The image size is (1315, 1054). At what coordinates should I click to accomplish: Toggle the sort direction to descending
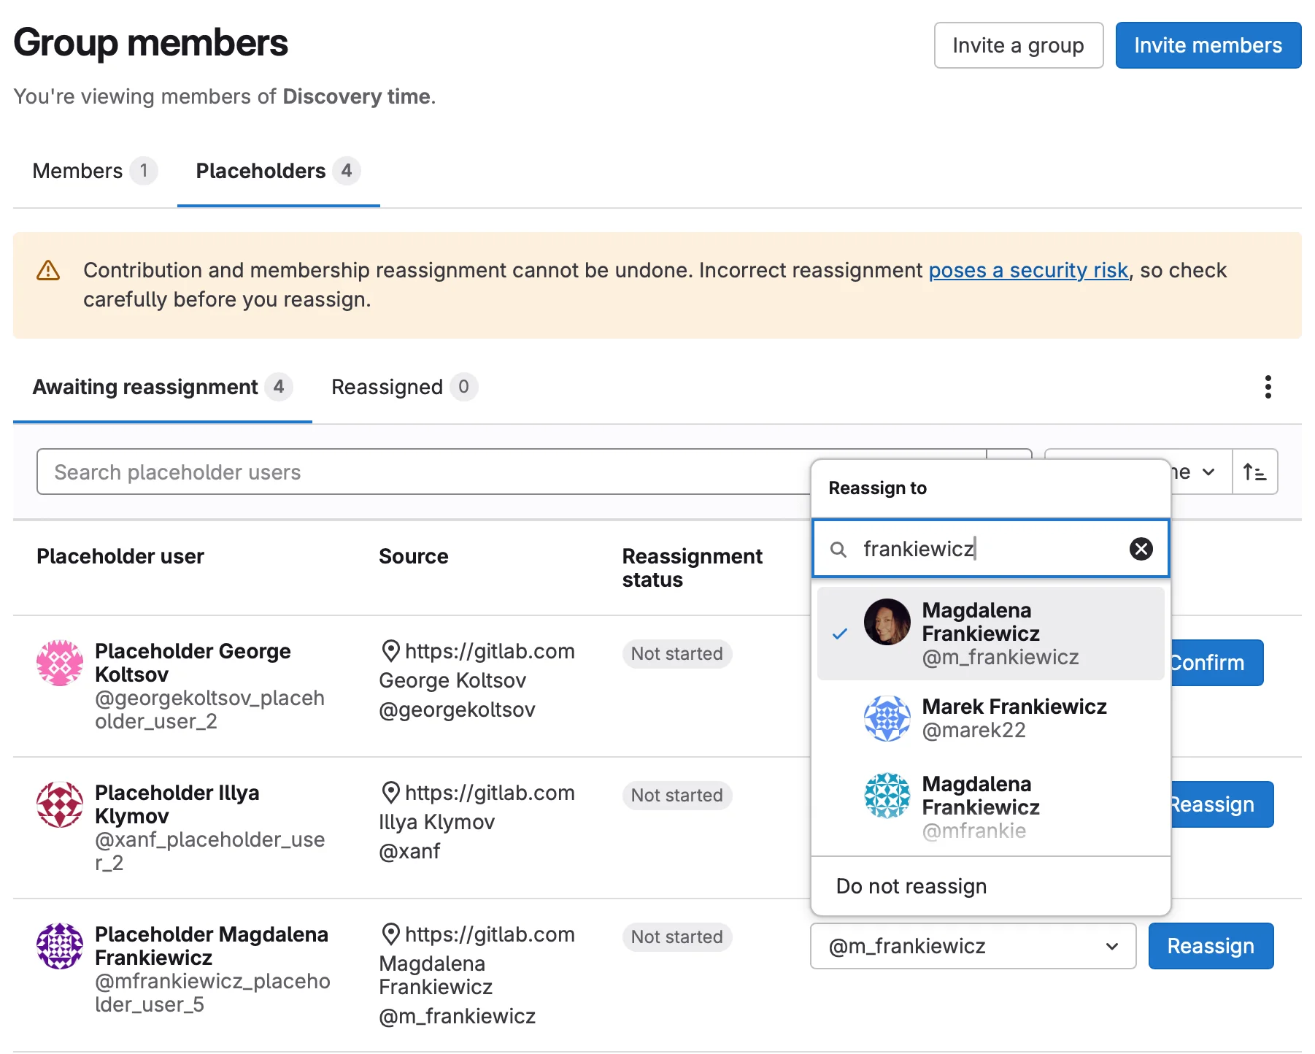click(x=1254, y=472)
